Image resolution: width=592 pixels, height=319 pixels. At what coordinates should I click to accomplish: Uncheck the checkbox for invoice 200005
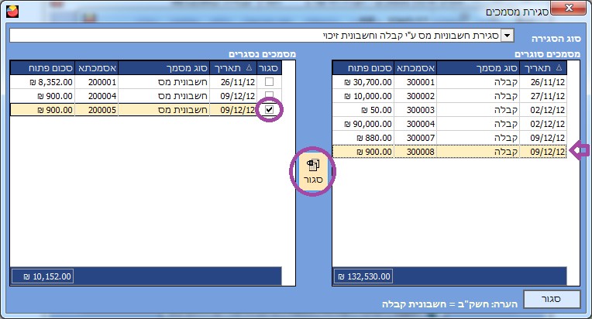[268, 110]
